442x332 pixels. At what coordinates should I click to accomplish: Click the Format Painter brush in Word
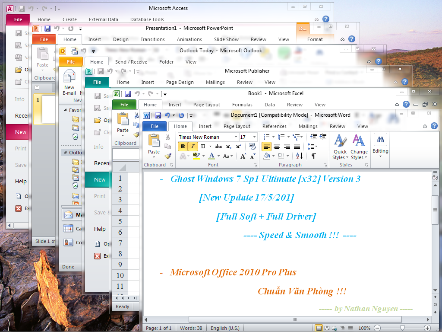tap(168, 156)
